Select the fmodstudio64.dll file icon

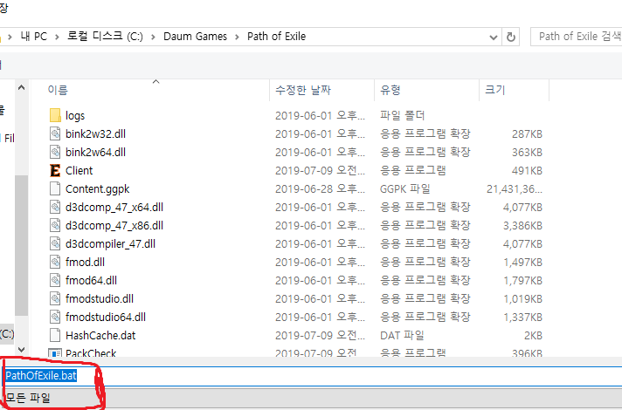pos(55,317)
